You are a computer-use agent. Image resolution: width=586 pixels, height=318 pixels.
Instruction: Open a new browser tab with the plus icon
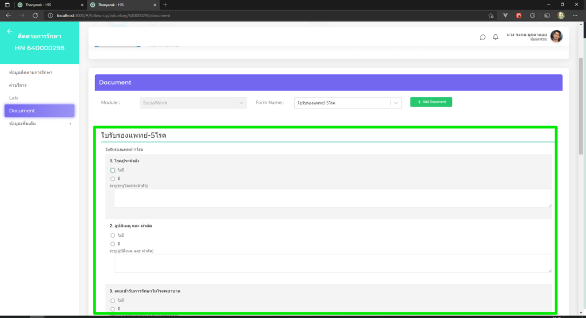tap(165, 5)
